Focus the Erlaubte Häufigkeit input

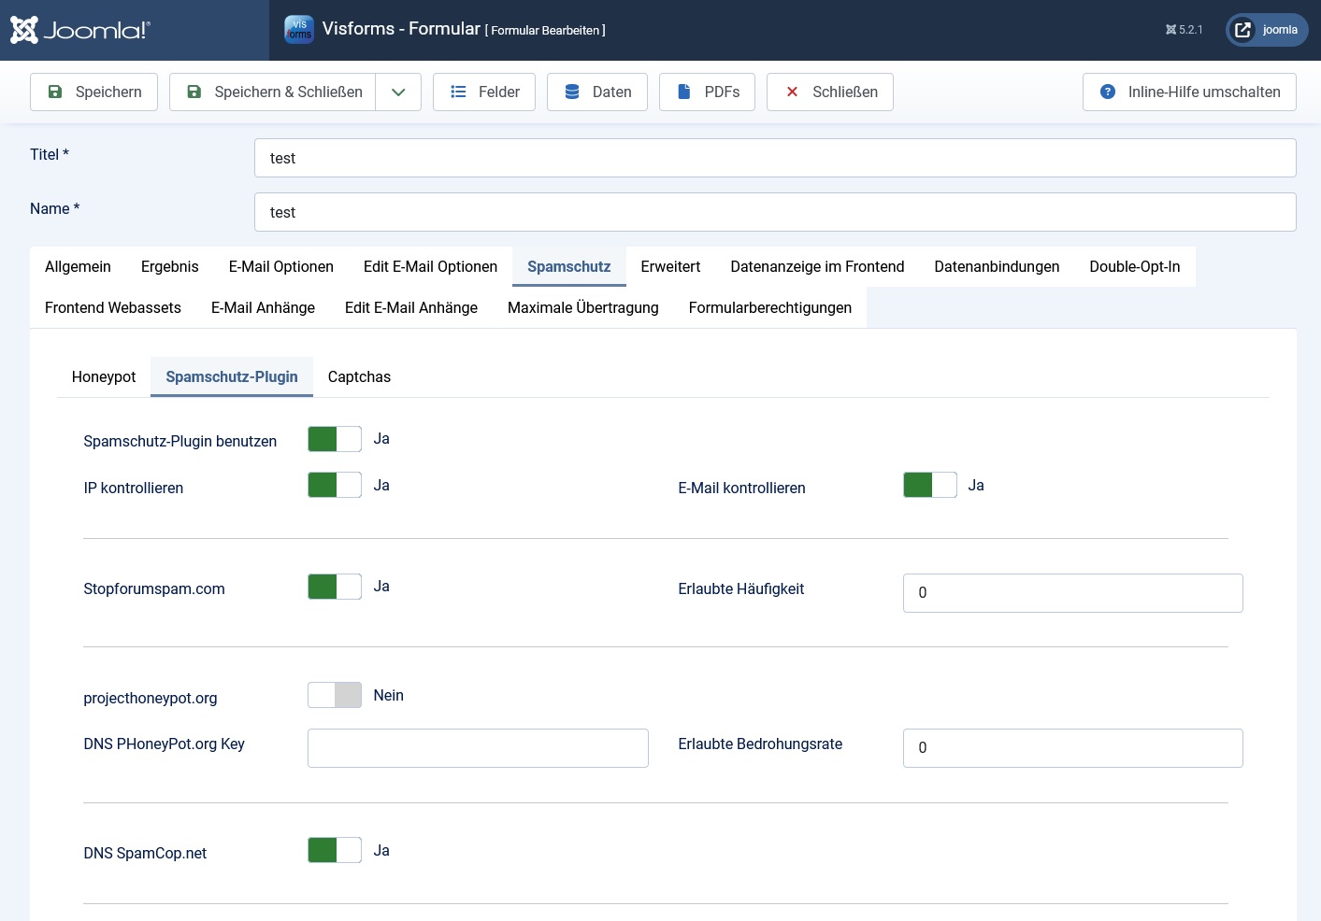1072,593
